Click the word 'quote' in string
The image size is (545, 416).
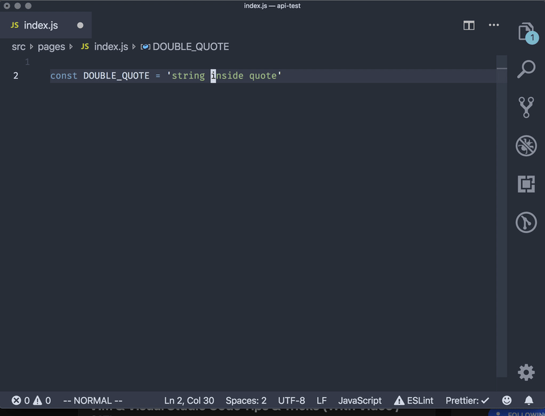(x=263, y=75)
